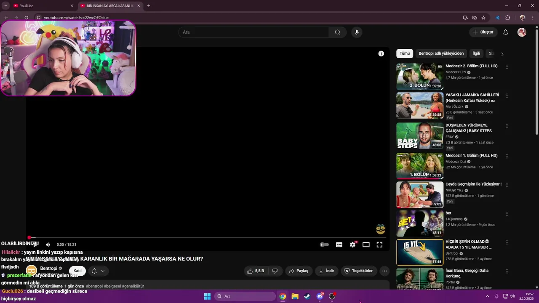Open more actions menu below video

(x=384, y=271)
